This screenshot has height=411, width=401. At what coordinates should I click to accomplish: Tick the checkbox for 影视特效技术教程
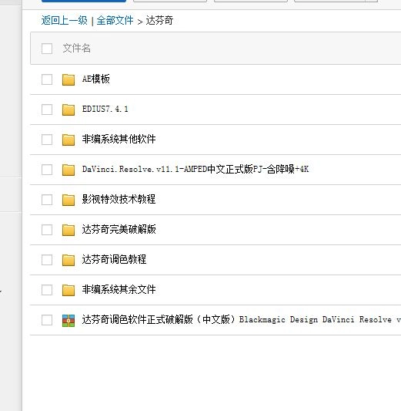click(47, 200)
